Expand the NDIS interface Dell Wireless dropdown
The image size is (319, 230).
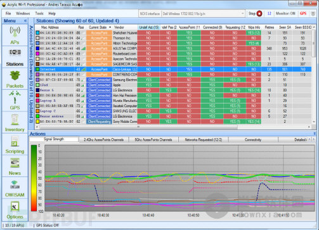pyautogui.click(x=242, y=14)
